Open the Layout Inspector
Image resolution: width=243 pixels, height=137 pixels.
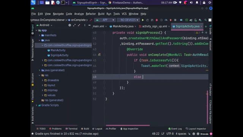click(196, 129)
